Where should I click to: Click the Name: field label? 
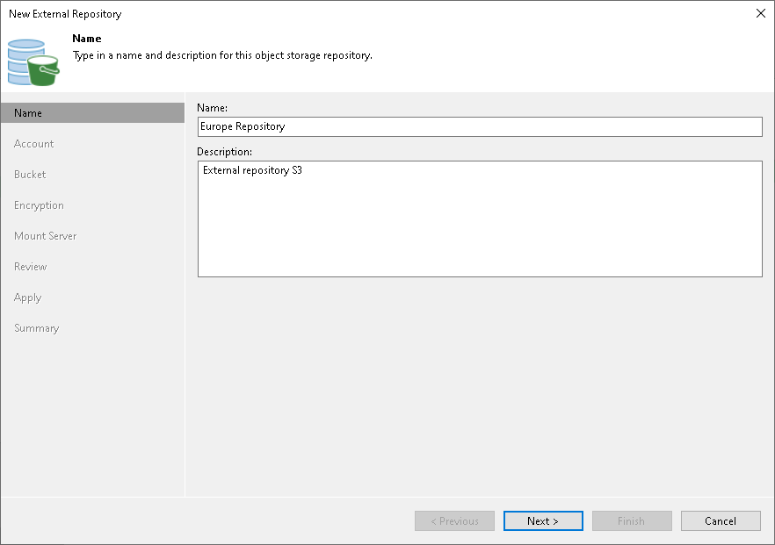(212, 108)
